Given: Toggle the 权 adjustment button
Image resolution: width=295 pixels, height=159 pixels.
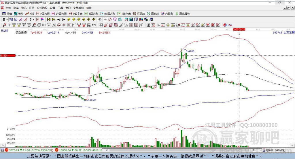Looking at the screenshot, I should pos(37,20).
